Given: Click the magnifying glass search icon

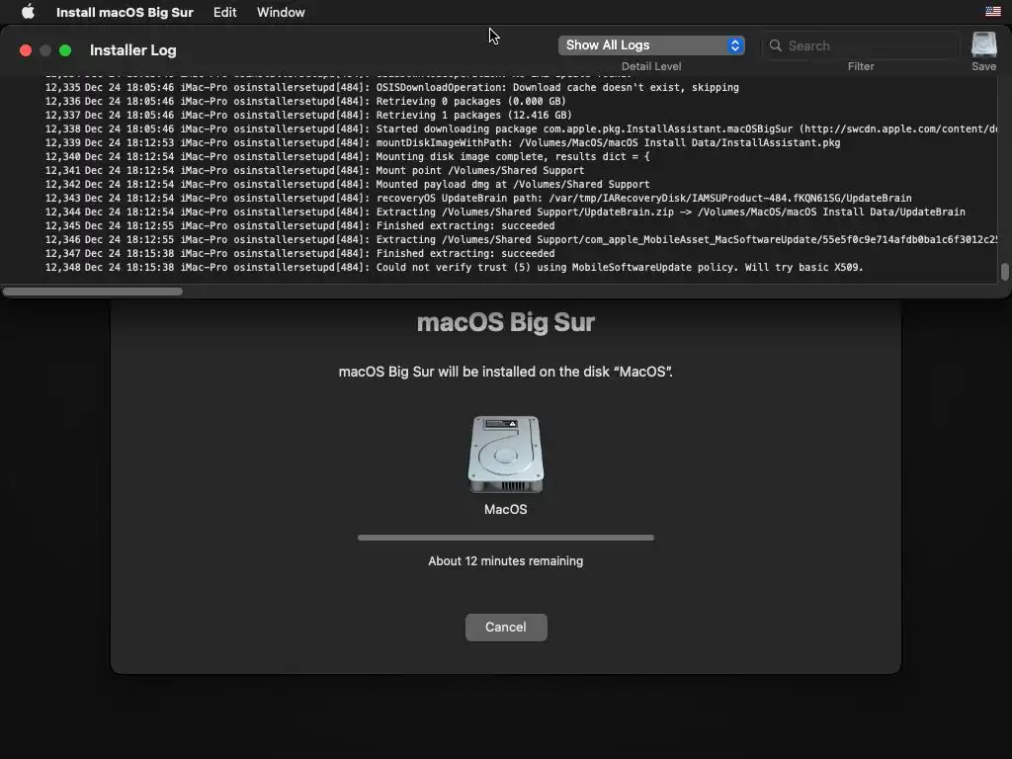Looking at the screenshot, I should (x=776, y=45).
